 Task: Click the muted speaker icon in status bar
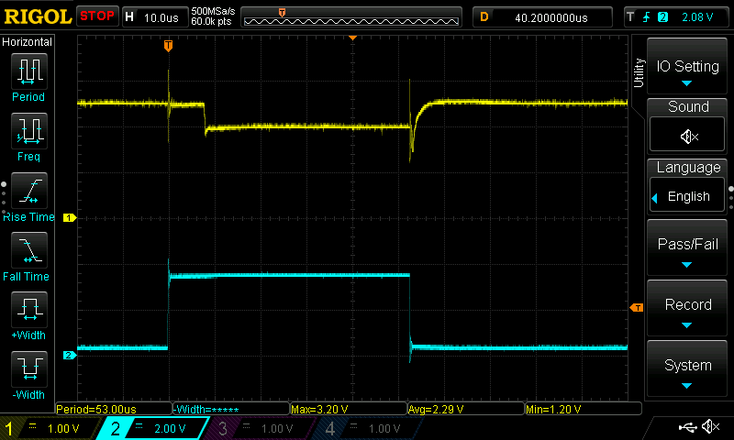(x=710, y=427)
